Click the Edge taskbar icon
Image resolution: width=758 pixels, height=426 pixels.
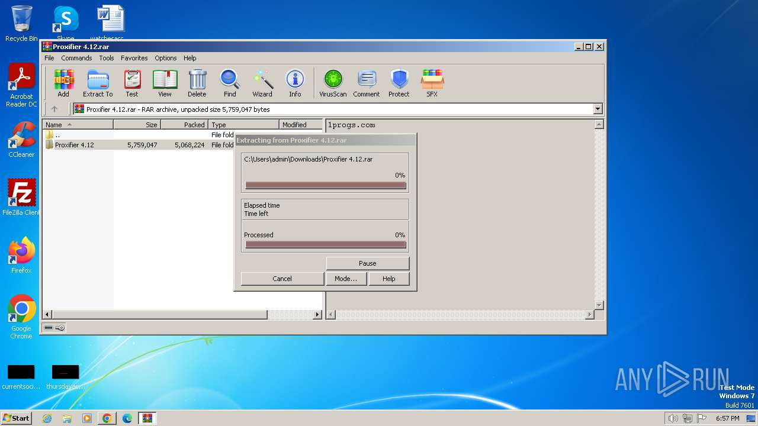tap(127, 418)
